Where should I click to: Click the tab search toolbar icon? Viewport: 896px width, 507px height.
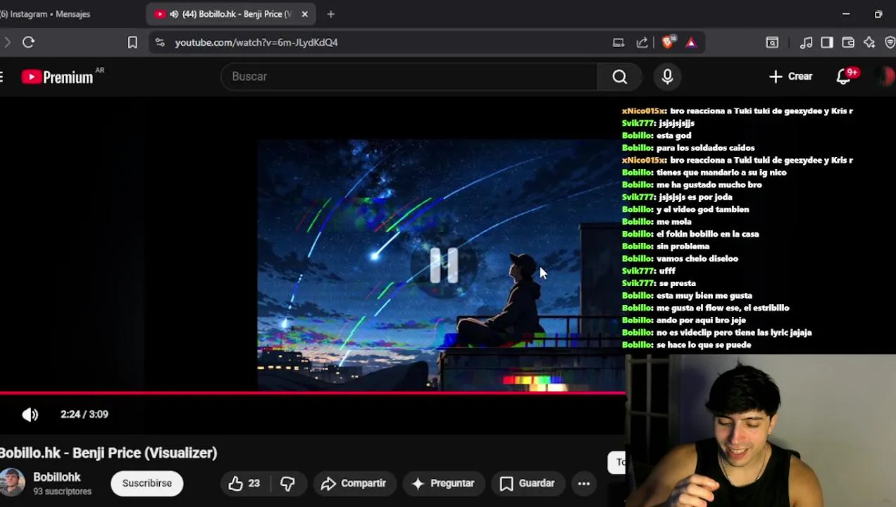pyautogui.click(x=772, y=42)
